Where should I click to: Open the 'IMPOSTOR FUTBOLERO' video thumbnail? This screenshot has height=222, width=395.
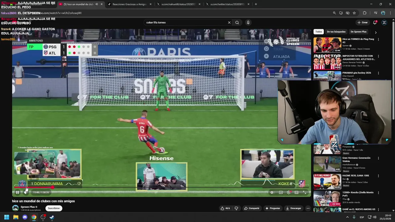pyautogui.click(x=327, y=62)
